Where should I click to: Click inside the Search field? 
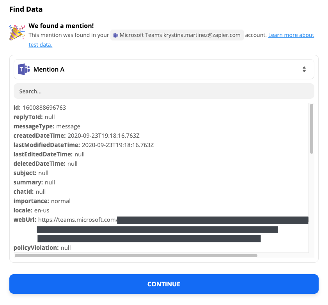tap(164, 91)
